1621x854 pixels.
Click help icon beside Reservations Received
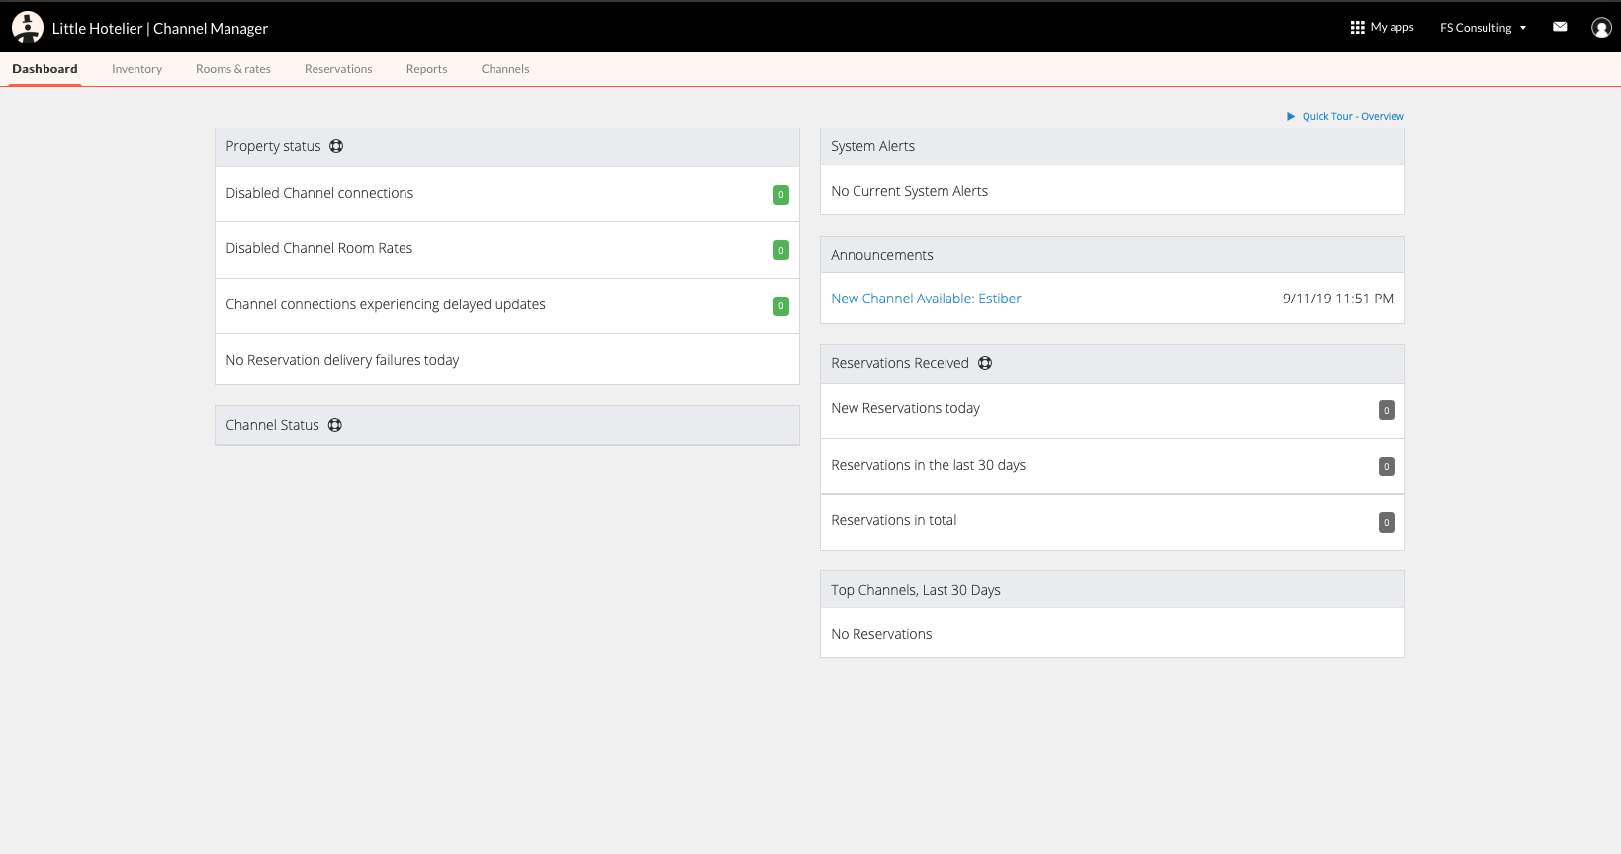[985, 363]
